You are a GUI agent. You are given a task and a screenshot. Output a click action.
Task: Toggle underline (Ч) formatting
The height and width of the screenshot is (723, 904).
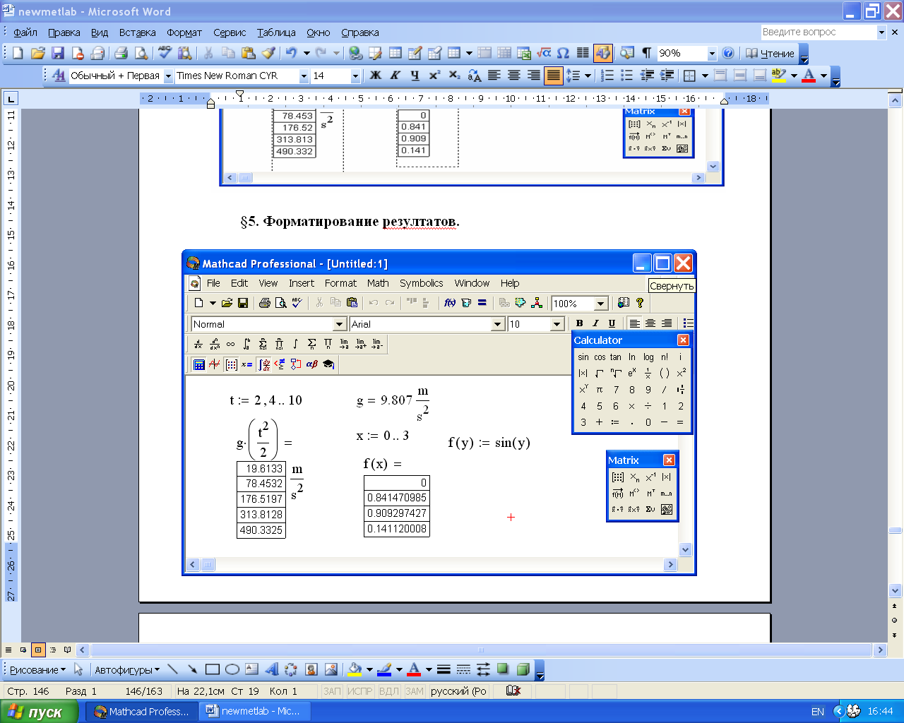point(415,76)
